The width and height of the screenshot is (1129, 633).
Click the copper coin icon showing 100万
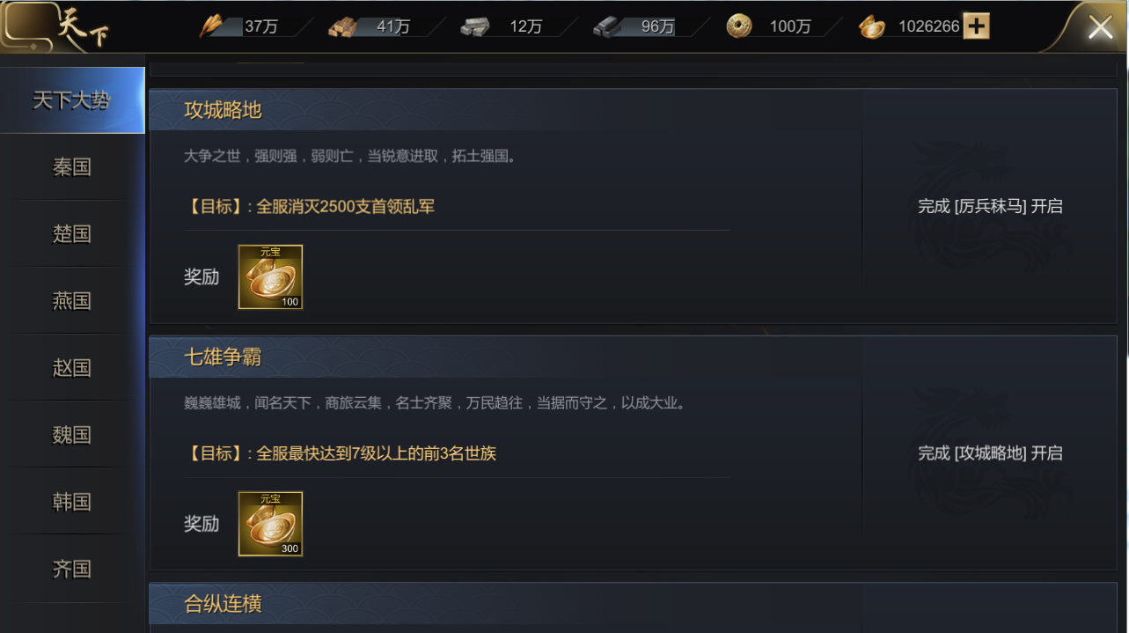pyautogui.click(x=739, y=26)
